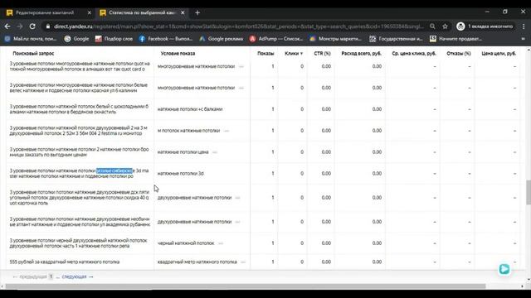Click Ср. цена клика, руб. header

pyautogui.click(x=414, y=53)
